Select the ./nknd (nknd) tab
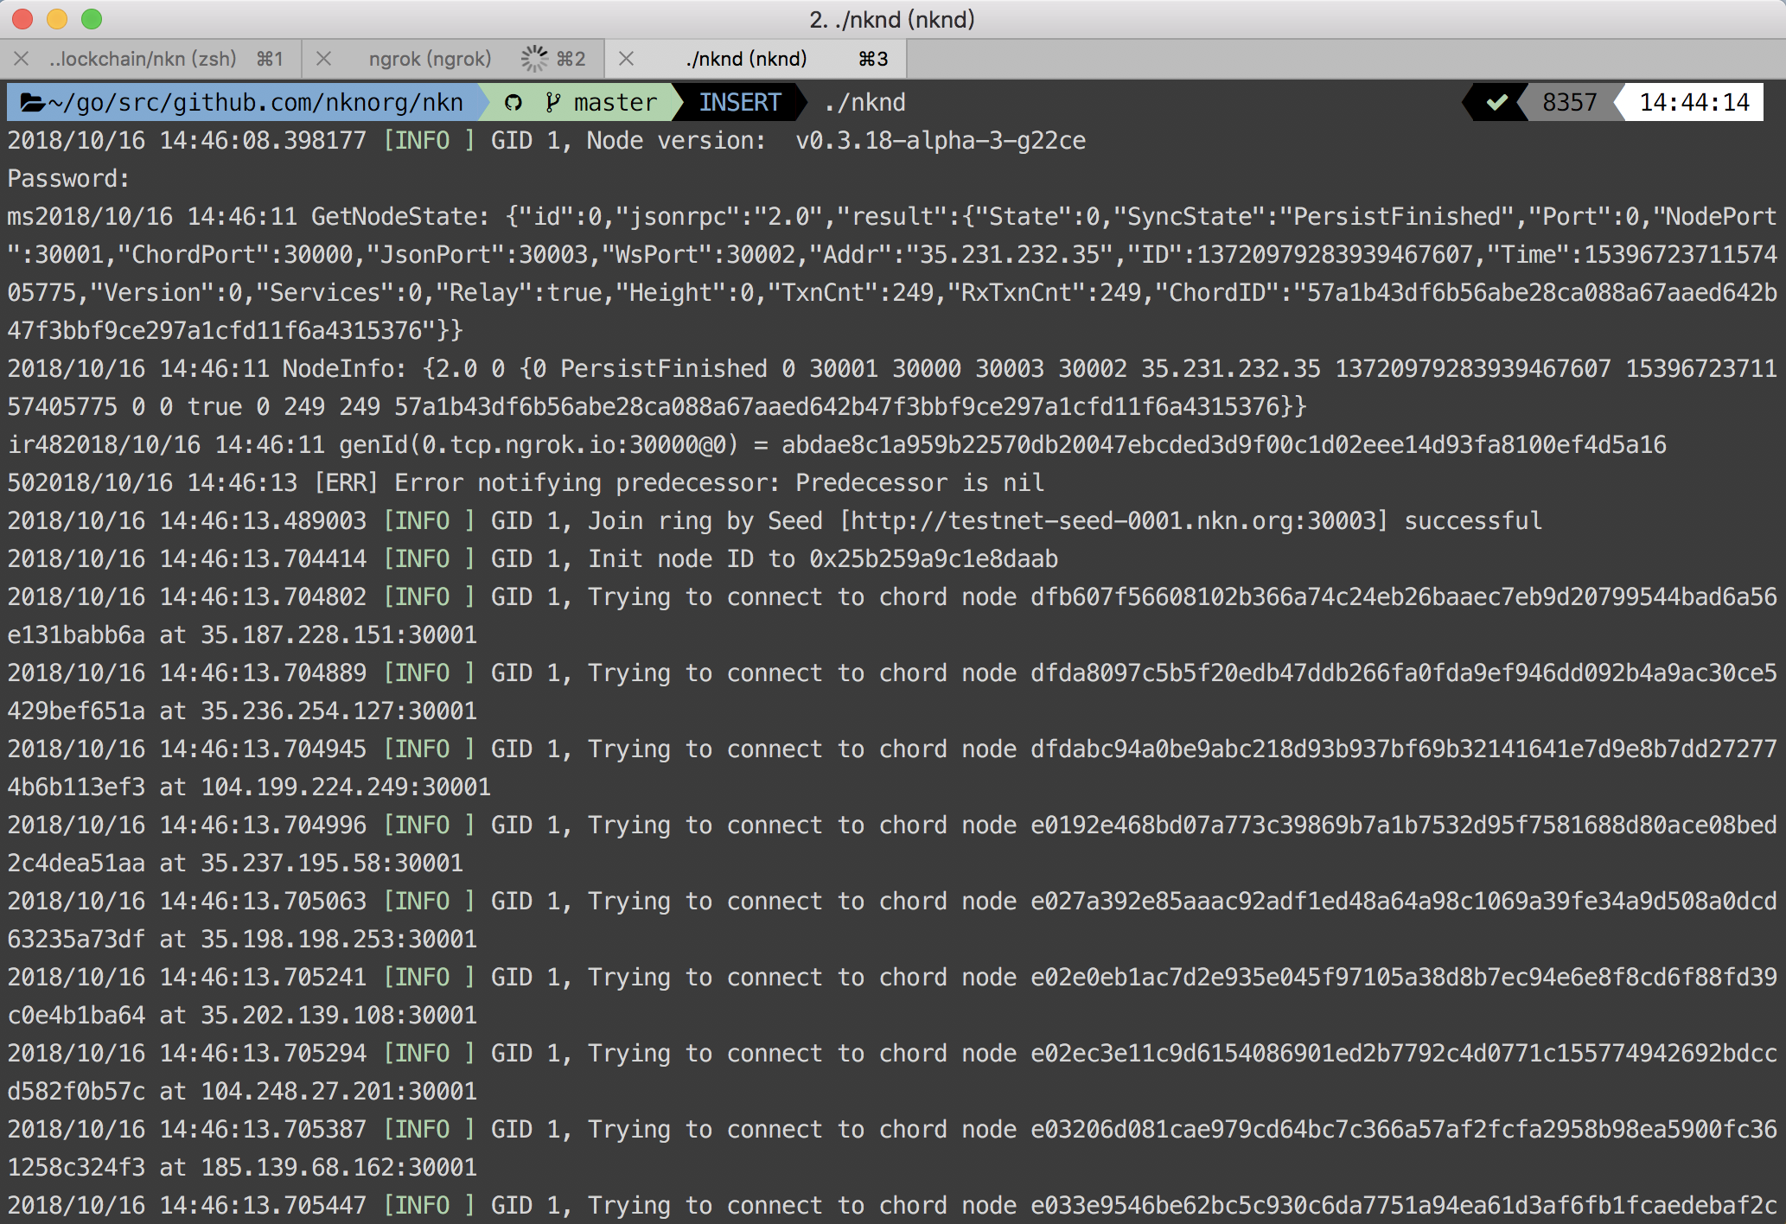1786x1224 pixels. [746, 59]
